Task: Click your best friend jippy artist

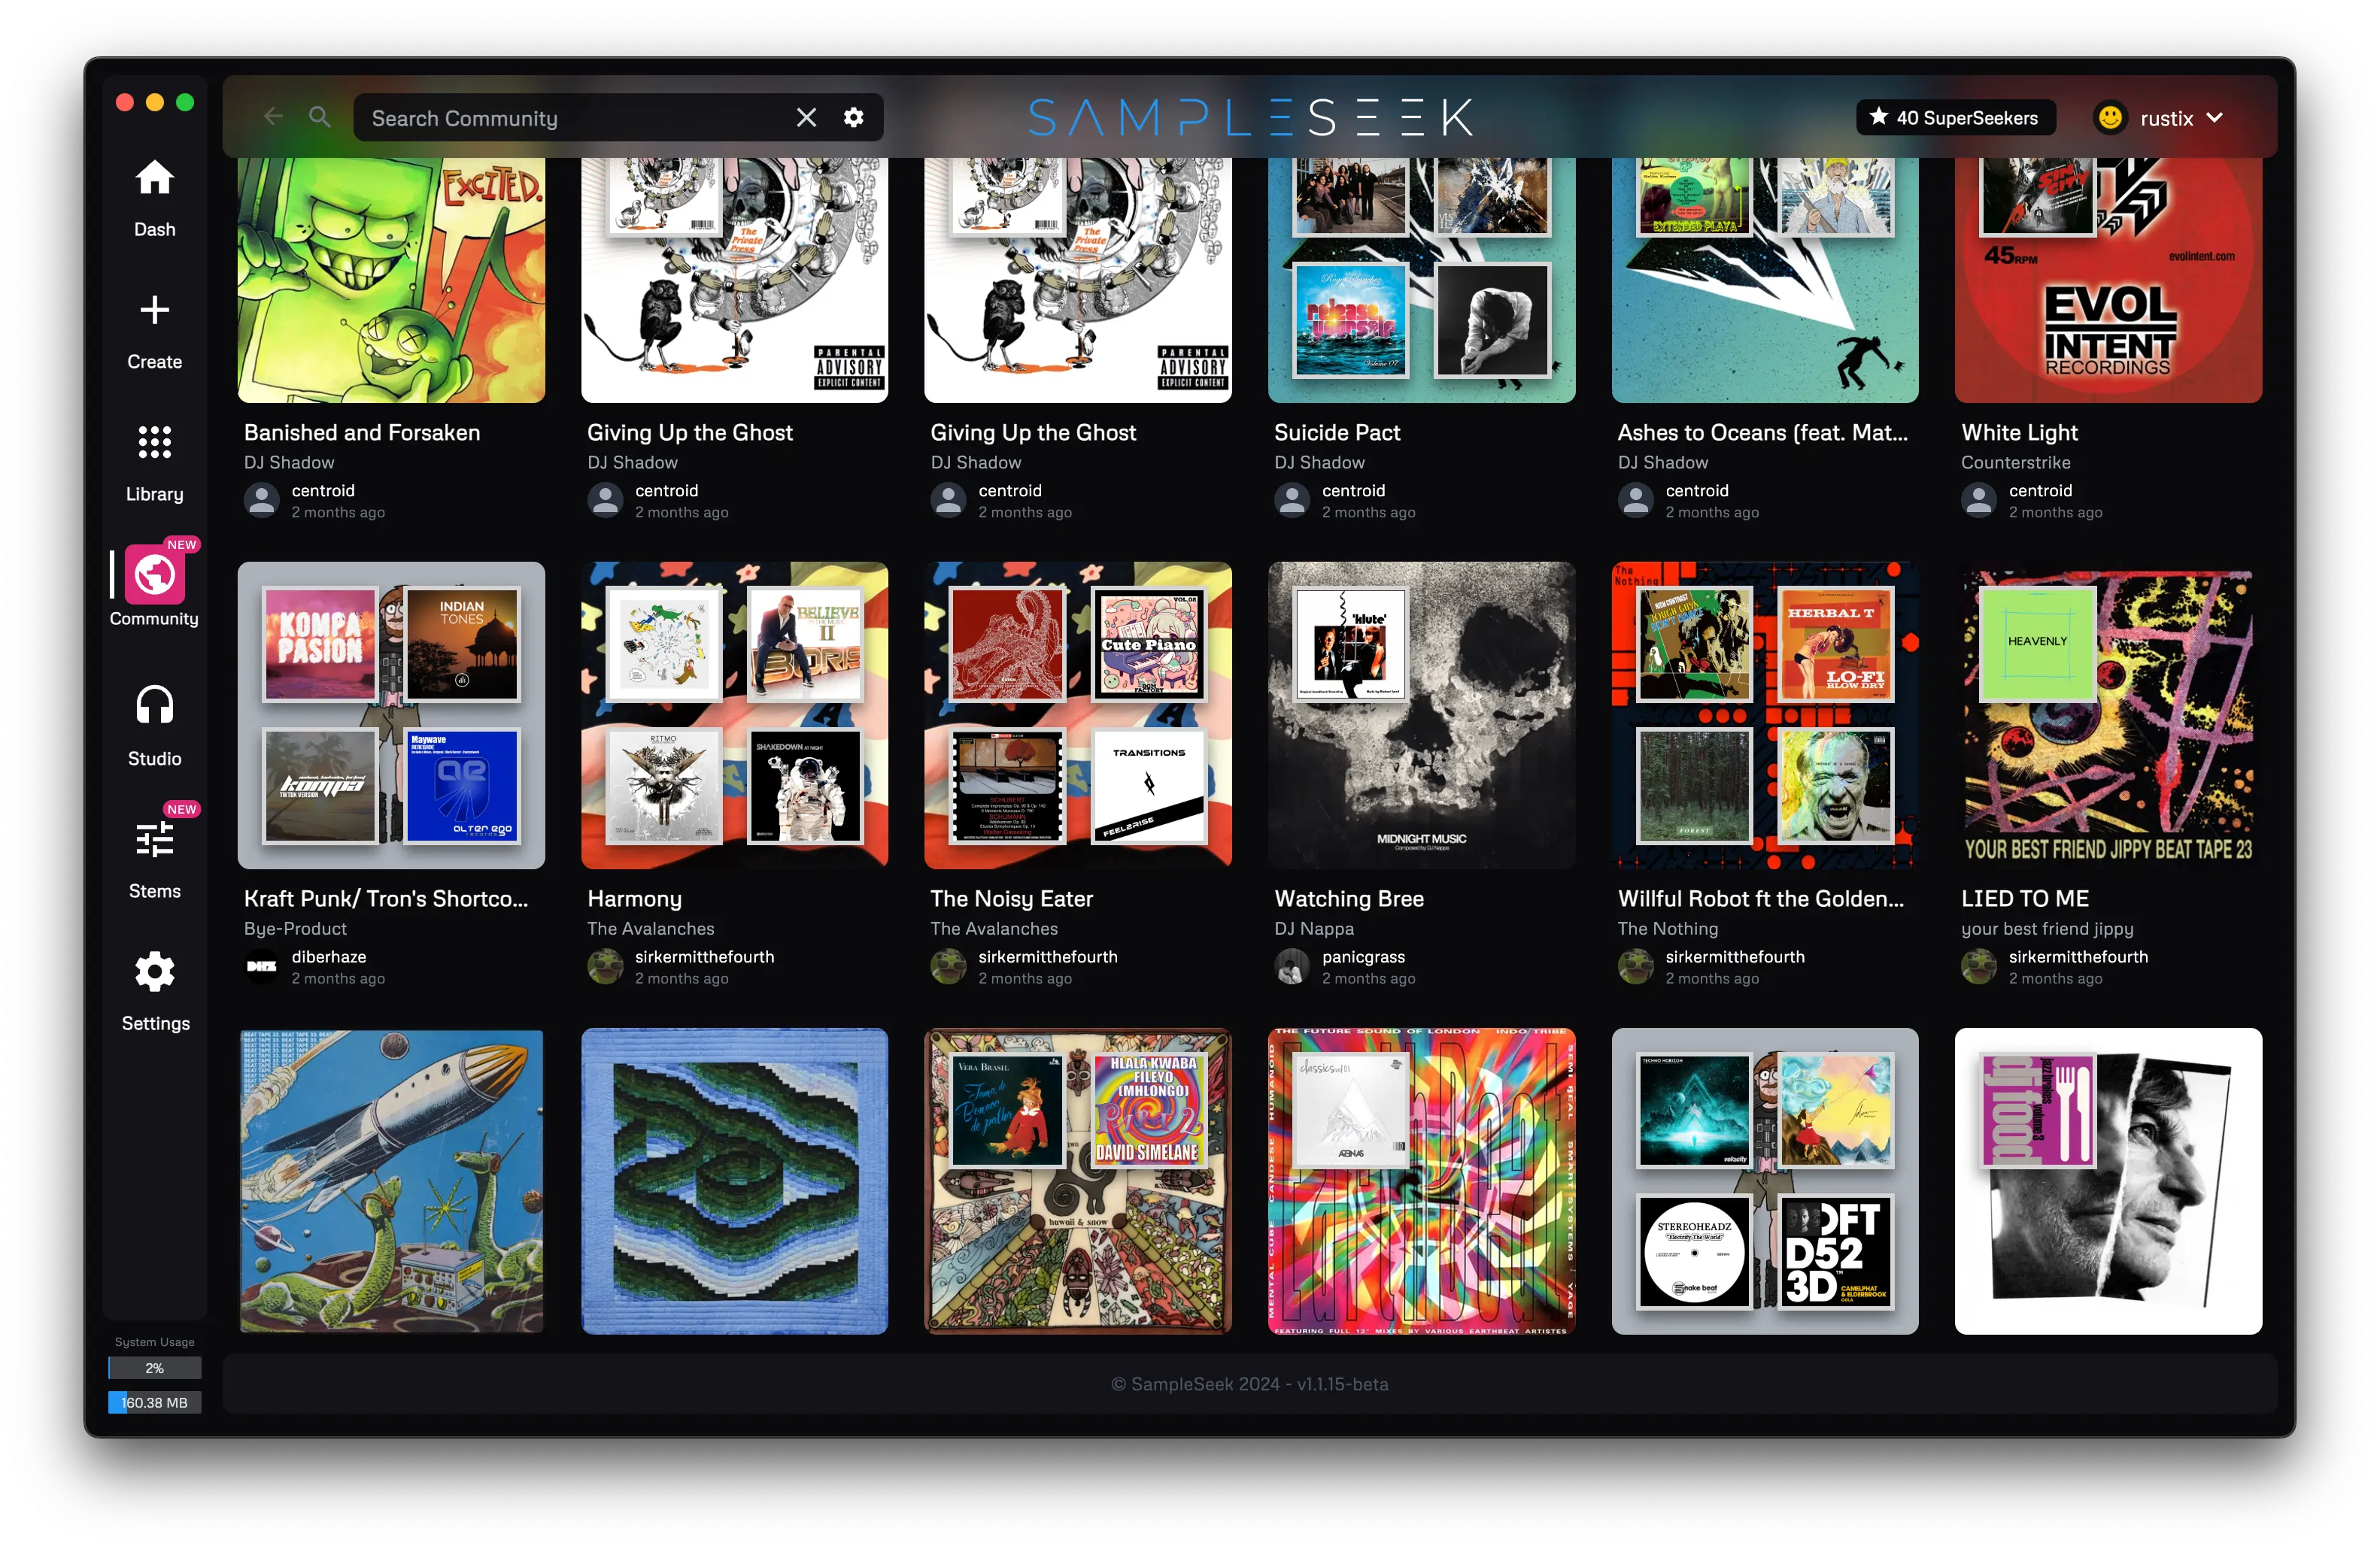Action: tap(2047, 929)
